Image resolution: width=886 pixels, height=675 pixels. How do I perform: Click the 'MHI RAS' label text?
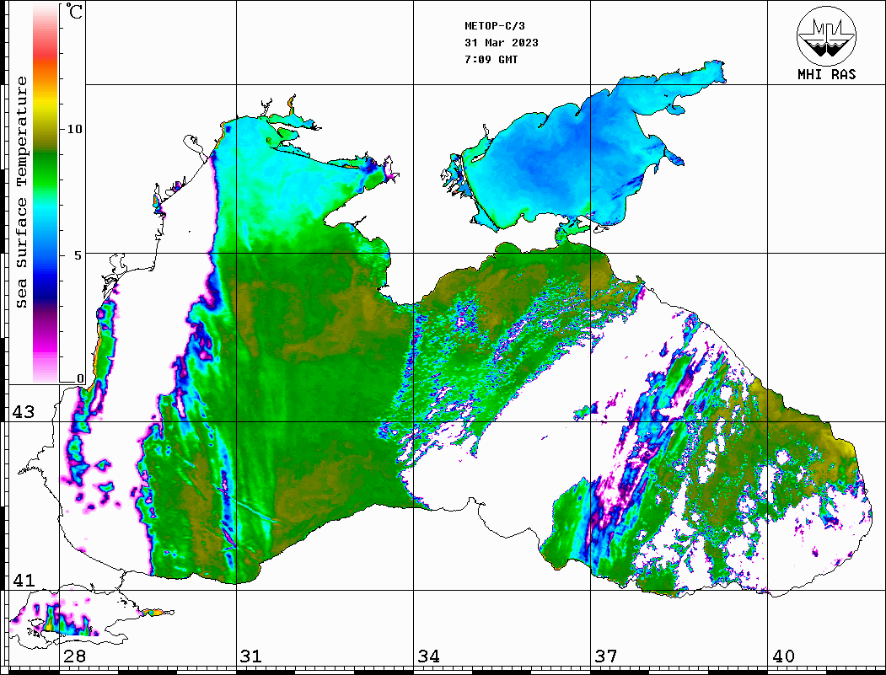[827, 74]
